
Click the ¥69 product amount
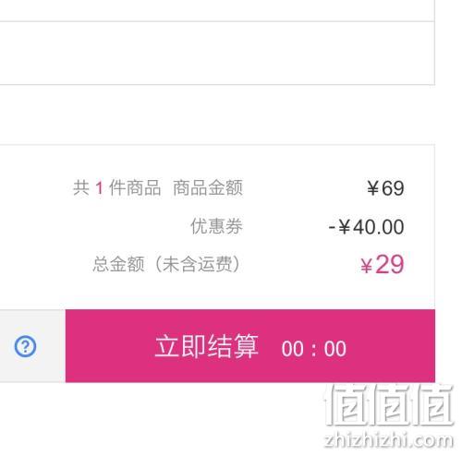tap(385, 188)
